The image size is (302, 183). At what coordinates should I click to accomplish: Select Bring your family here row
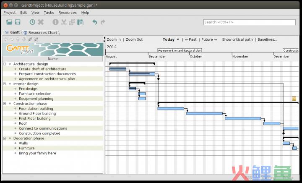point(52,153)
